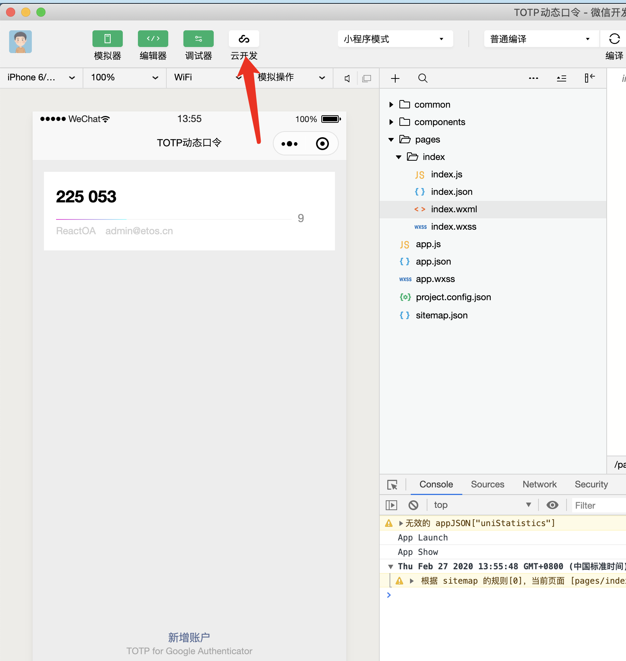This screenshot has height=661, width=626.
Task: Click the App Launch log entry
Action: [x=423, y=538]
